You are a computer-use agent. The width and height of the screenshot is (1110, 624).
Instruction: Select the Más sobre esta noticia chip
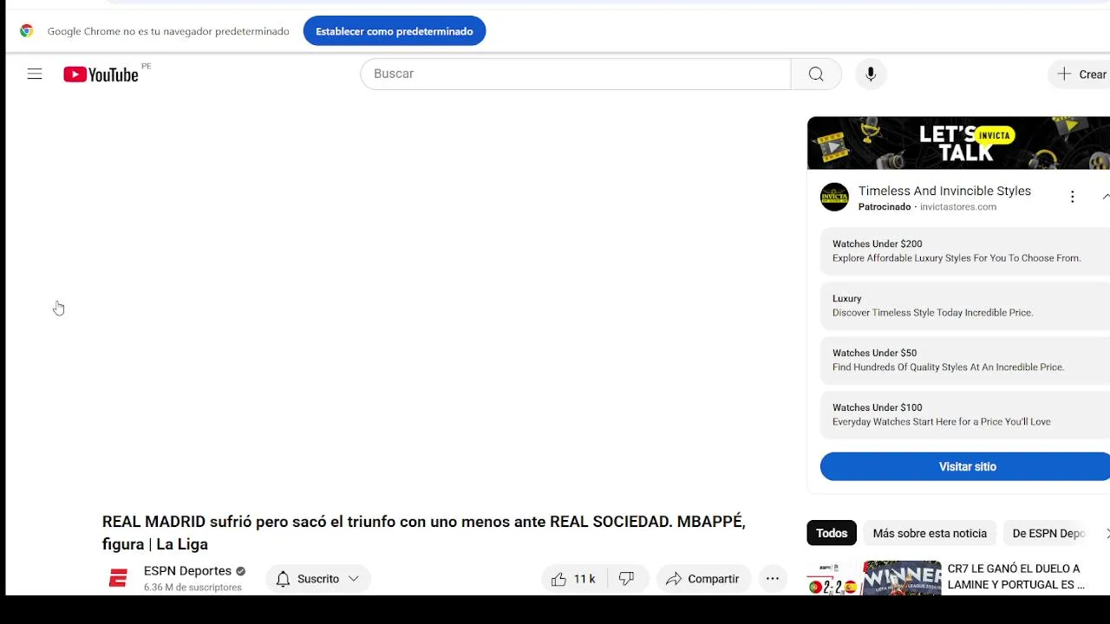pos(930,533)
